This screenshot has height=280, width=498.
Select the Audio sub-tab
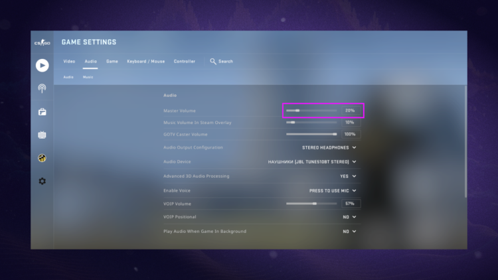(x=68, y=77)
